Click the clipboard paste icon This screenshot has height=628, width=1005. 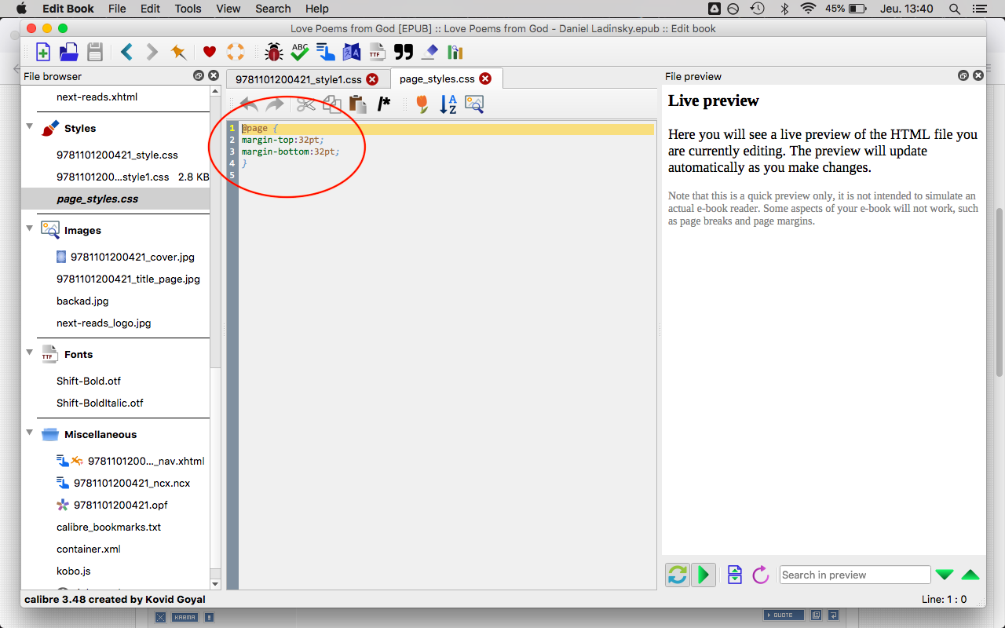click(358, 104)
